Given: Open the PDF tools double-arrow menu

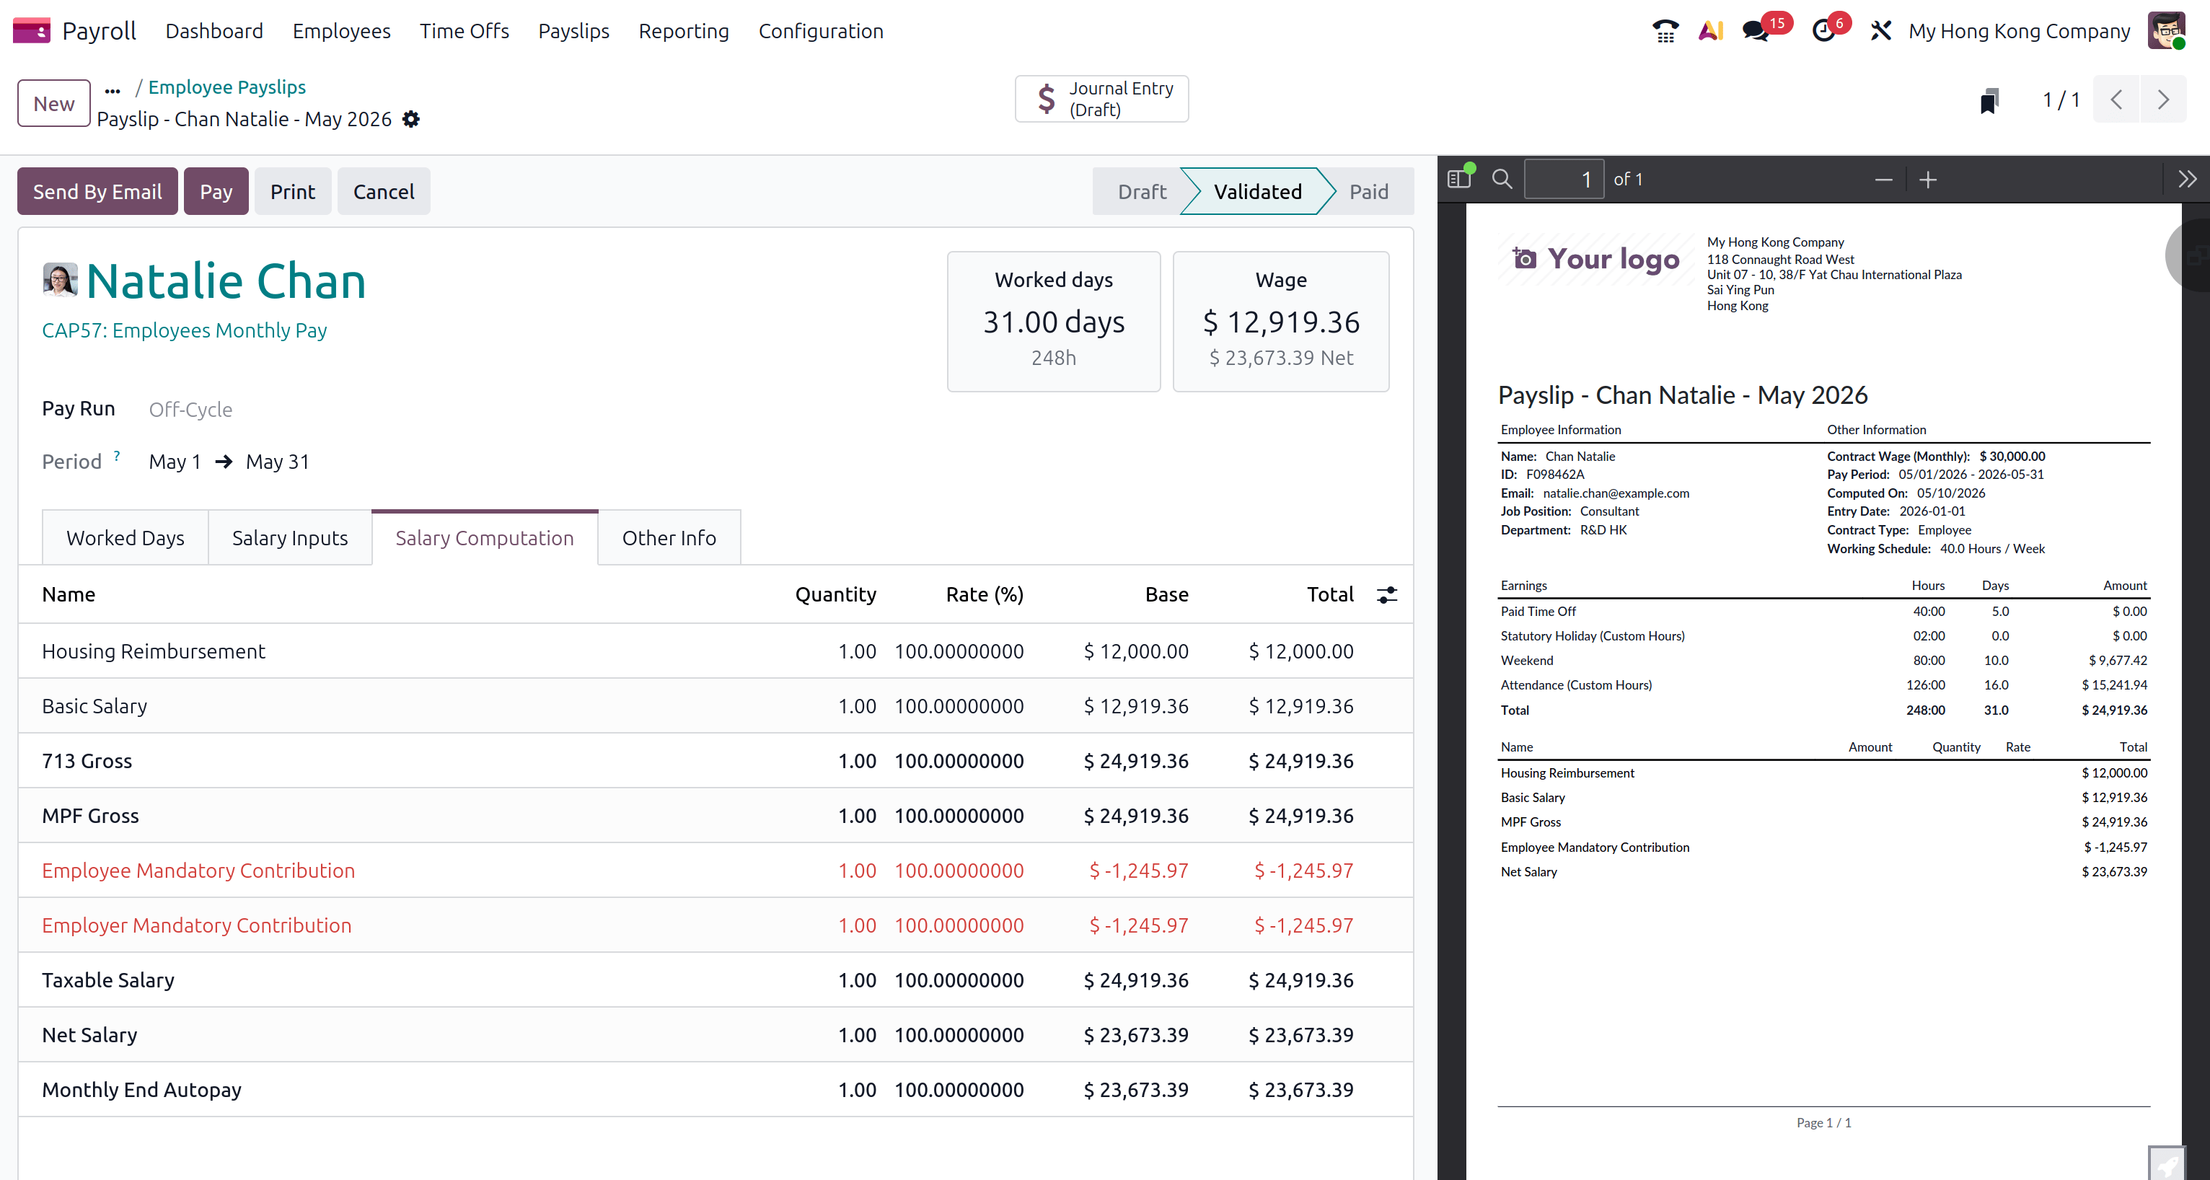Looking at the screenshot, I should tap(2188, 178).
